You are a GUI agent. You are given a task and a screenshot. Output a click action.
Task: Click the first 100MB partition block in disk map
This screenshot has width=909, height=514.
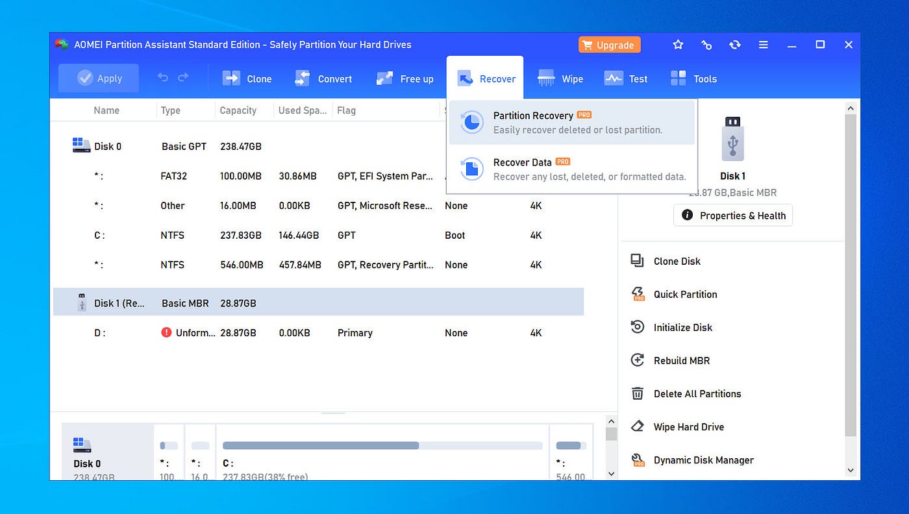pos(169,452)
